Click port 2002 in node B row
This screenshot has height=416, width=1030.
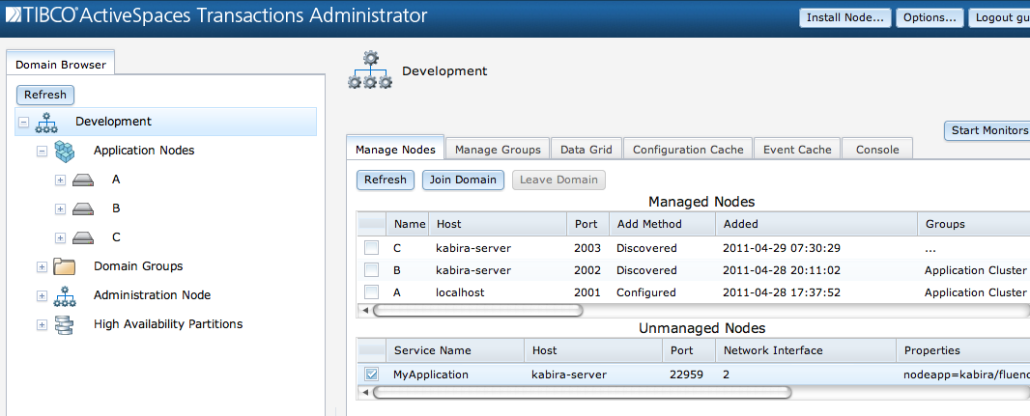point(587,270)
